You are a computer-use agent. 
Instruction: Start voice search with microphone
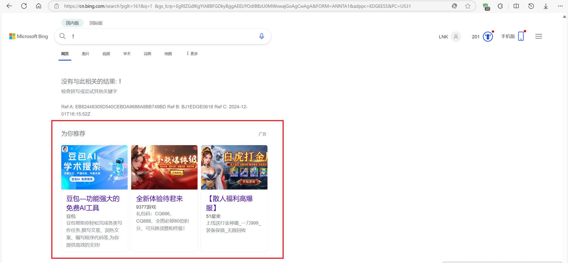click(x=262, y=36)
